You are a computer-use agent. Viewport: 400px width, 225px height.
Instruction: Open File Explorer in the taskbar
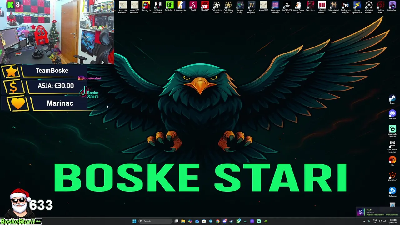click(183, 221)
